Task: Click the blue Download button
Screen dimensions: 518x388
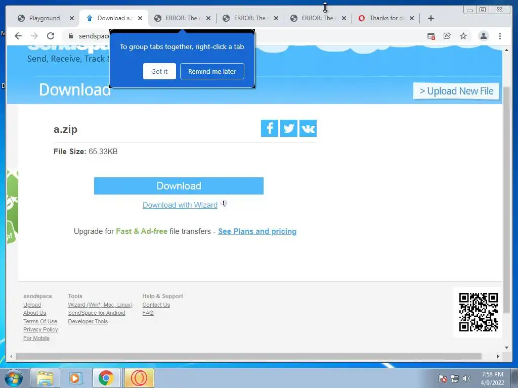Action: [179, 186]
